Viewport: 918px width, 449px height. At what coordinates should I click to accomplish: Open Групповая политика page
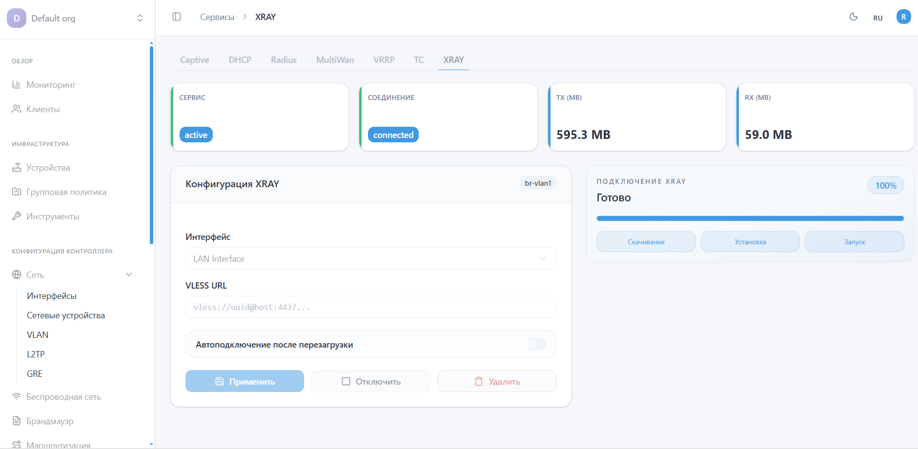click(66, 192)
